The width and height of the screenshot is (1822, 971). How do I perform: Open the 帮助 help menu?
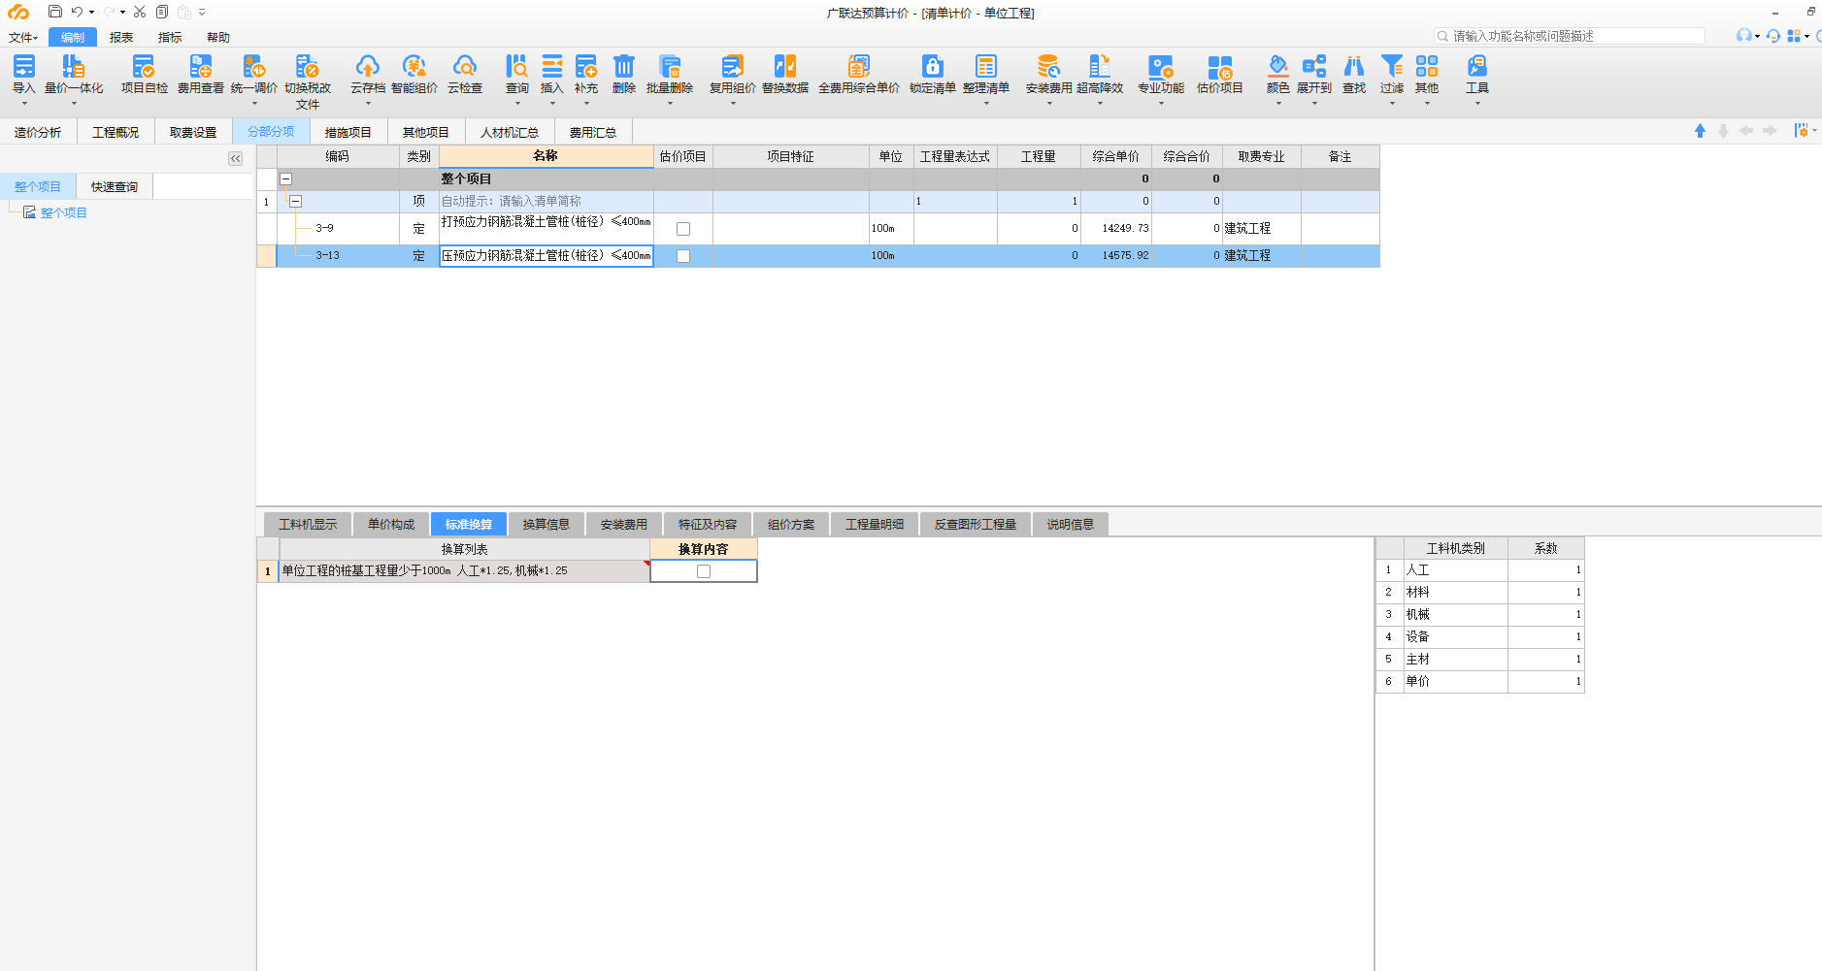218,38
